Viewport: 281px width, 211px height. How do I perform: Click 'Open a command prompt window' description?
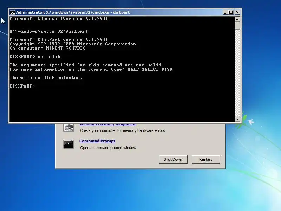(108, 148)
